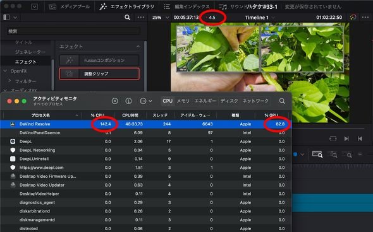Viewport: 373px width, 232px height.
Task: Open the Media Pool panel
Action: [x=69, y=7]
